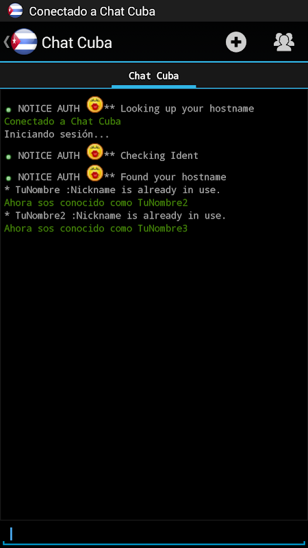Go back using the left chevron arrow
308x548 pixels.
pyautogui.click(x=6, y=42)
